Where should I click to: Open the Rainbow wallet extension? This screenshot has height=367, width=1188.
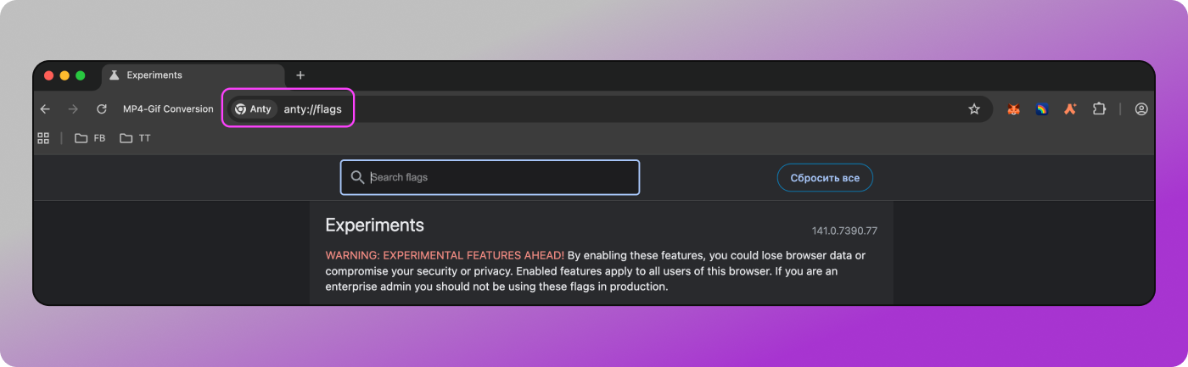click(1041, 109)
